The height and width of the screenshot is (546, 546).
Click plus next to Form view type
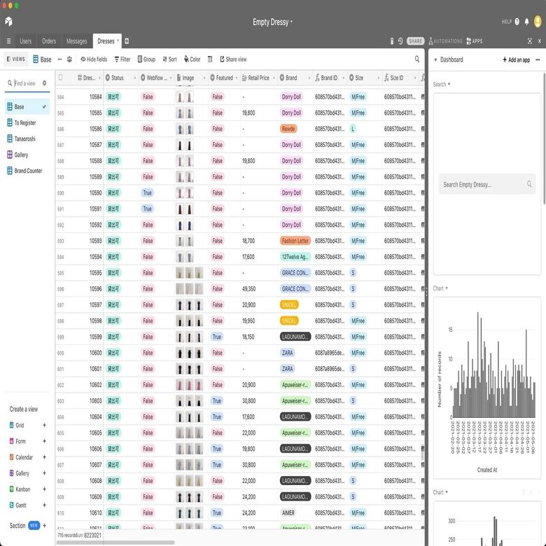(45, 441)
